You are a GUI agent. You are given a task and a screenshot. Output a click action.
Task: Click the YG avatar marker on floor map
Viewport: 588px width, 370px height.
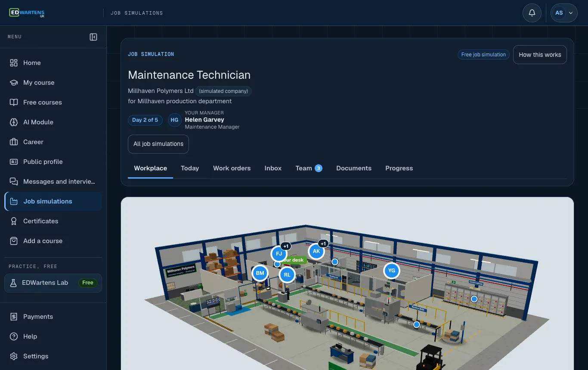392,271
